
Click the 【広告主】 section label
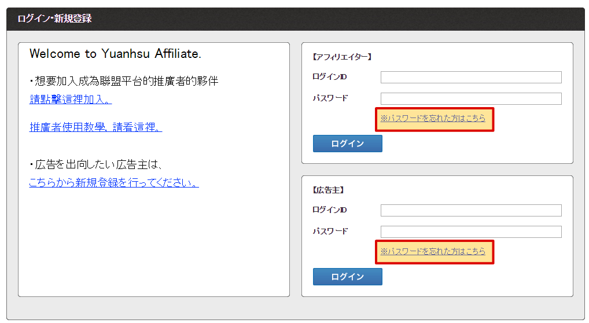coord(329,190)
